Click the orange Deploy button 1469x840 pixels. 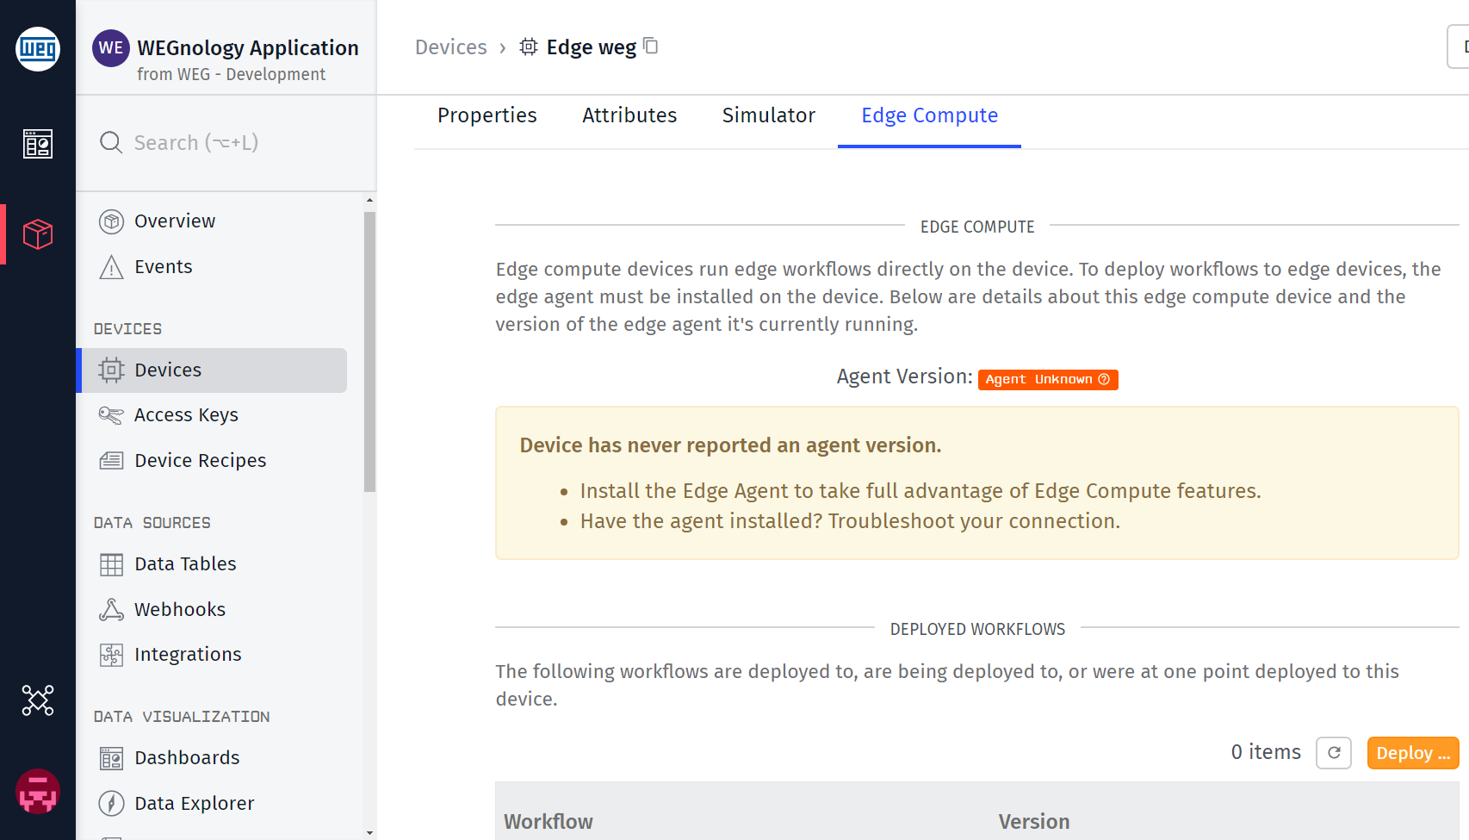(1413, 753)
